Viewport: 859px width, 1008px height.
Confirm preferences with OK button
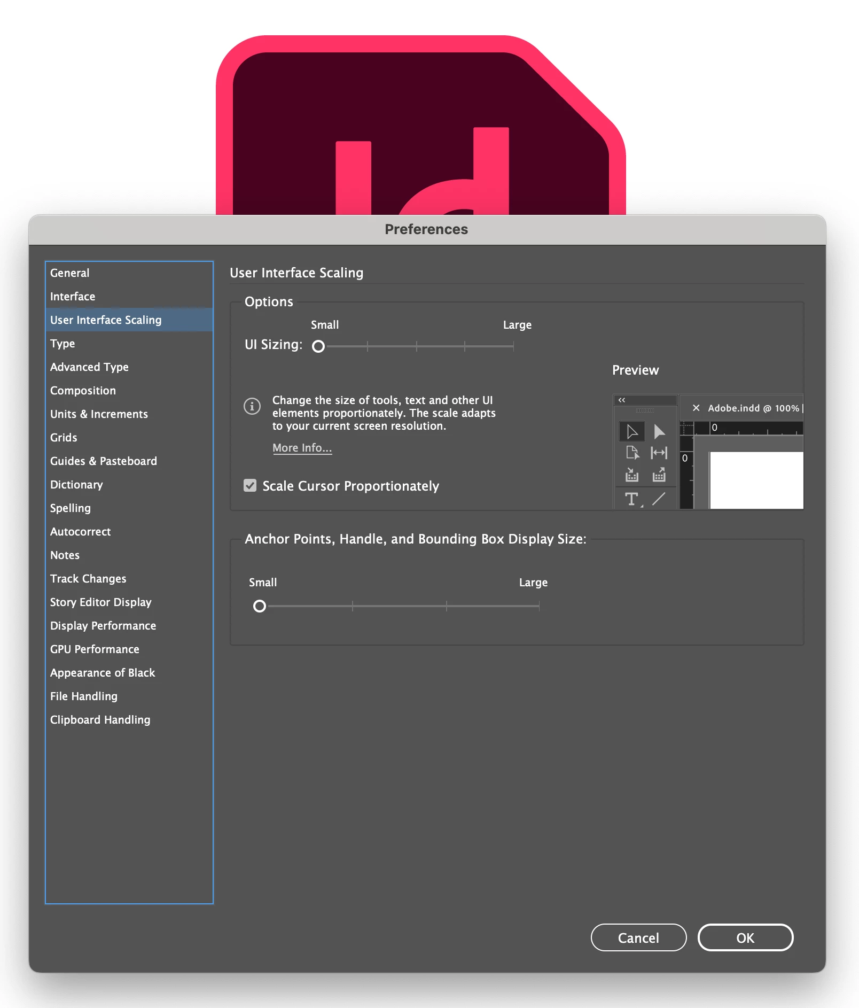(x=745, y=937)
